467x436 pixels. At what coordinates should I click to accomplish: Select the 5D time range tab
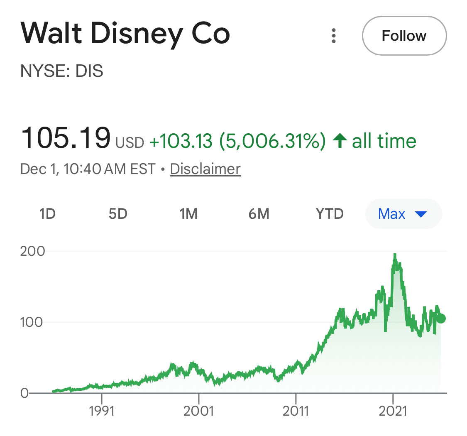point(118,214)
